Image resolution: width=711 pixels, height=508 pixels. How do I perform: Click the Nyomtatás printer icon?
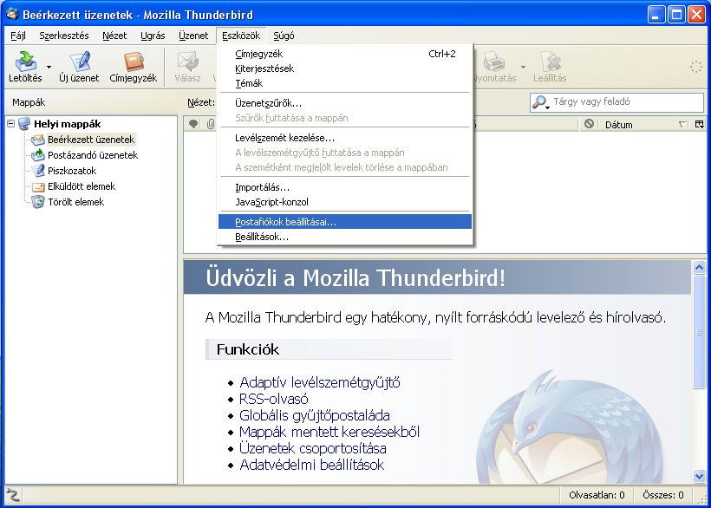point(494,62)
